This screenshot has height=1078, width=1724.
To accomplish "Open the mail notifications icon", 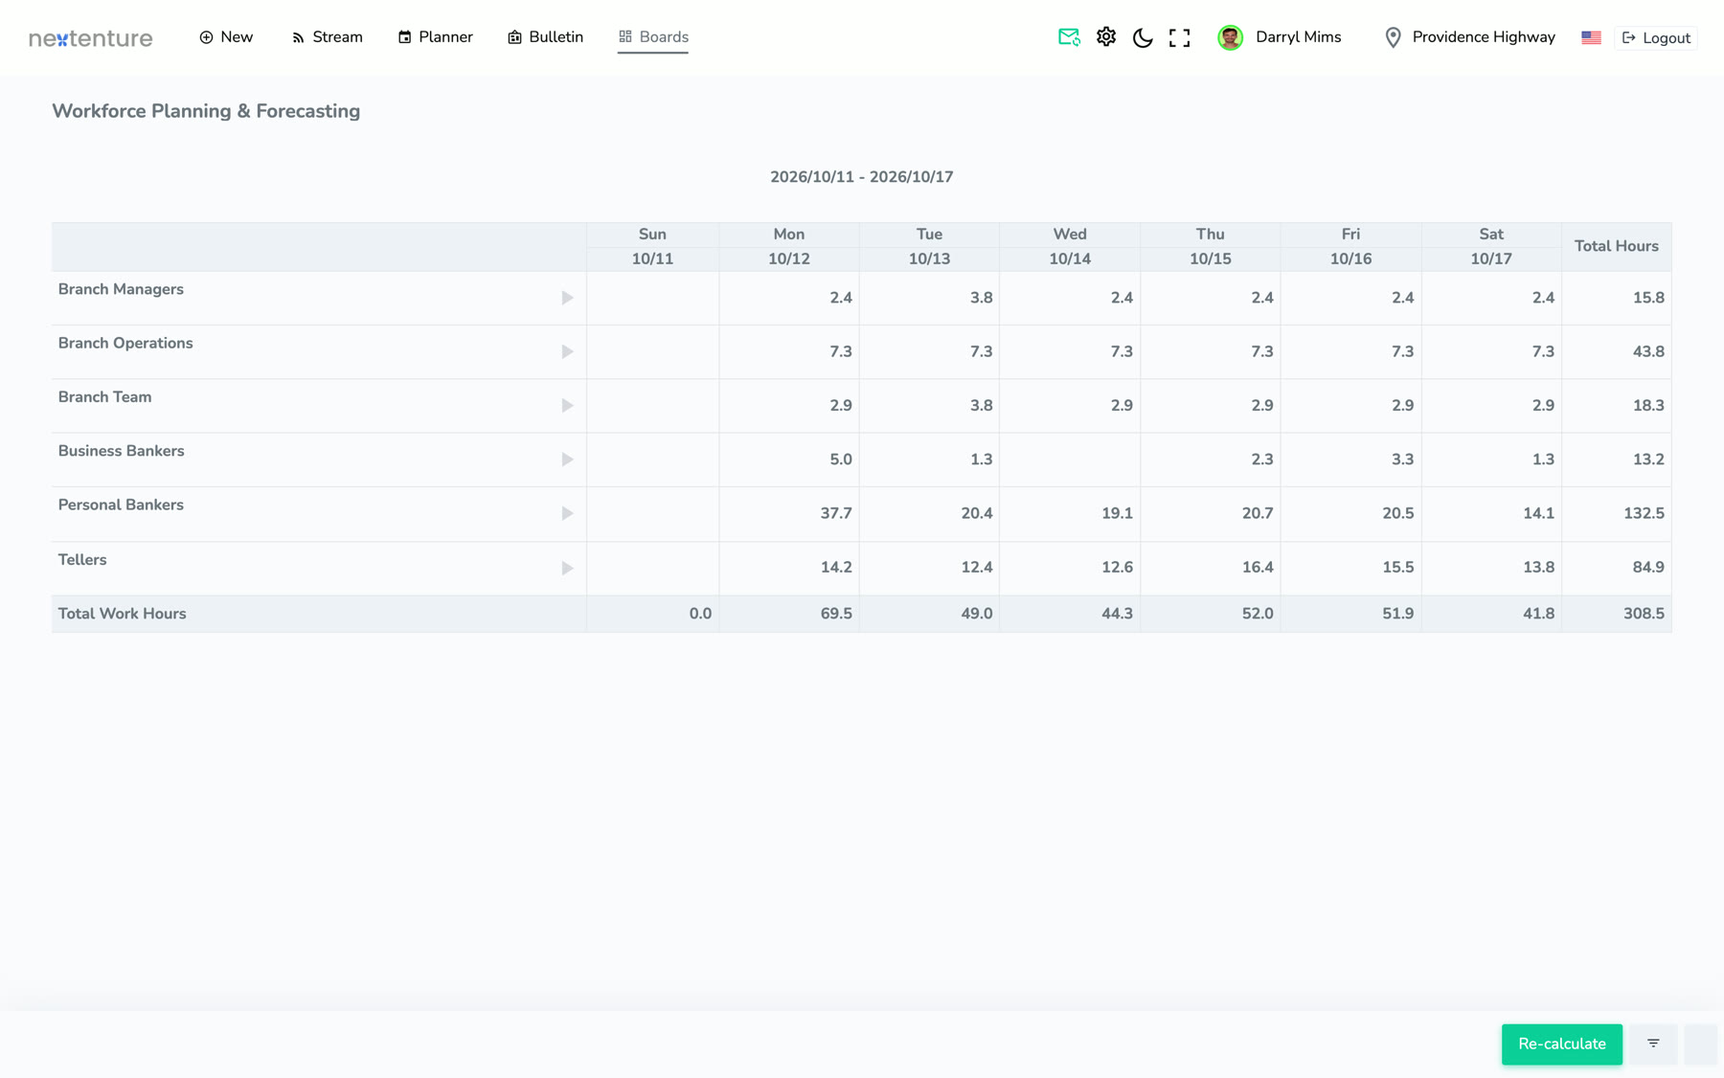I will (x=1069, y=37).
